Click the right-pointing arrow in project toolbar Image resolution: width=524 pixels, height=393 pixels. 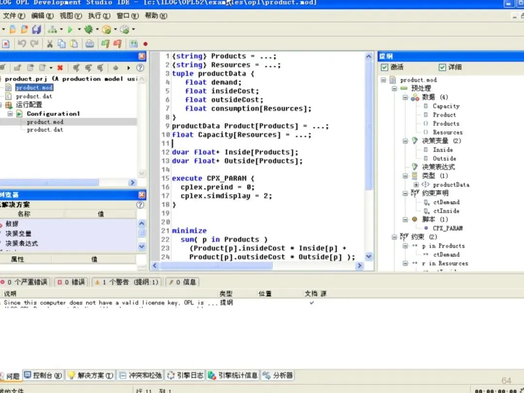point(129,68)
